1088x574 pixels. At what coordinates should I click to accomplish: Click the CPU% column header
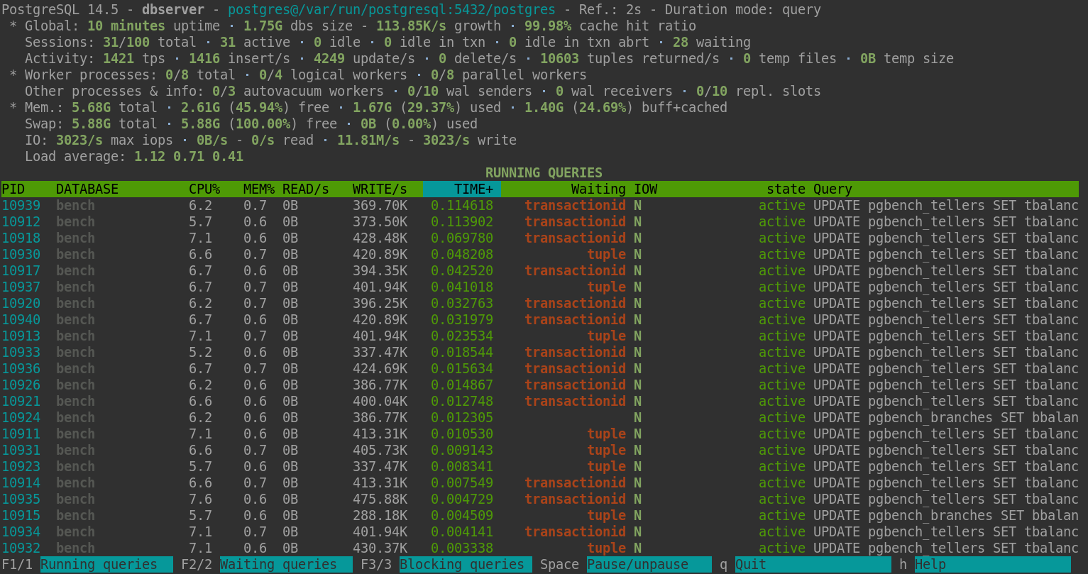point(204,189)
